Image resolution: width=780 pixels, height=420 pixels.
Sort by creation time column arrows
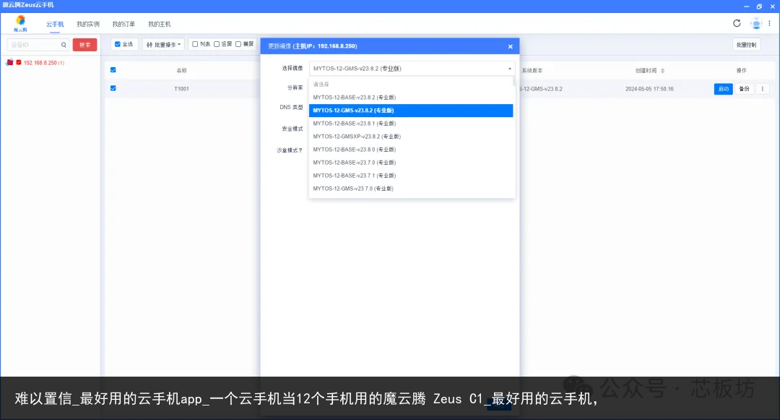(662, 71)
